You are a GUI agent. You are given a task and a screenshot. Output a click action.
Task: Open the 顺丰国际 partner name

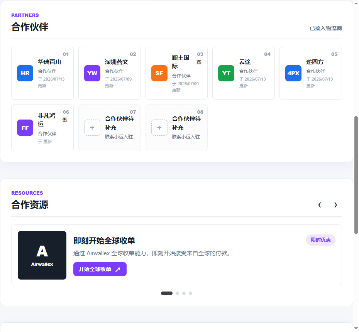click(x=181, y=62)
